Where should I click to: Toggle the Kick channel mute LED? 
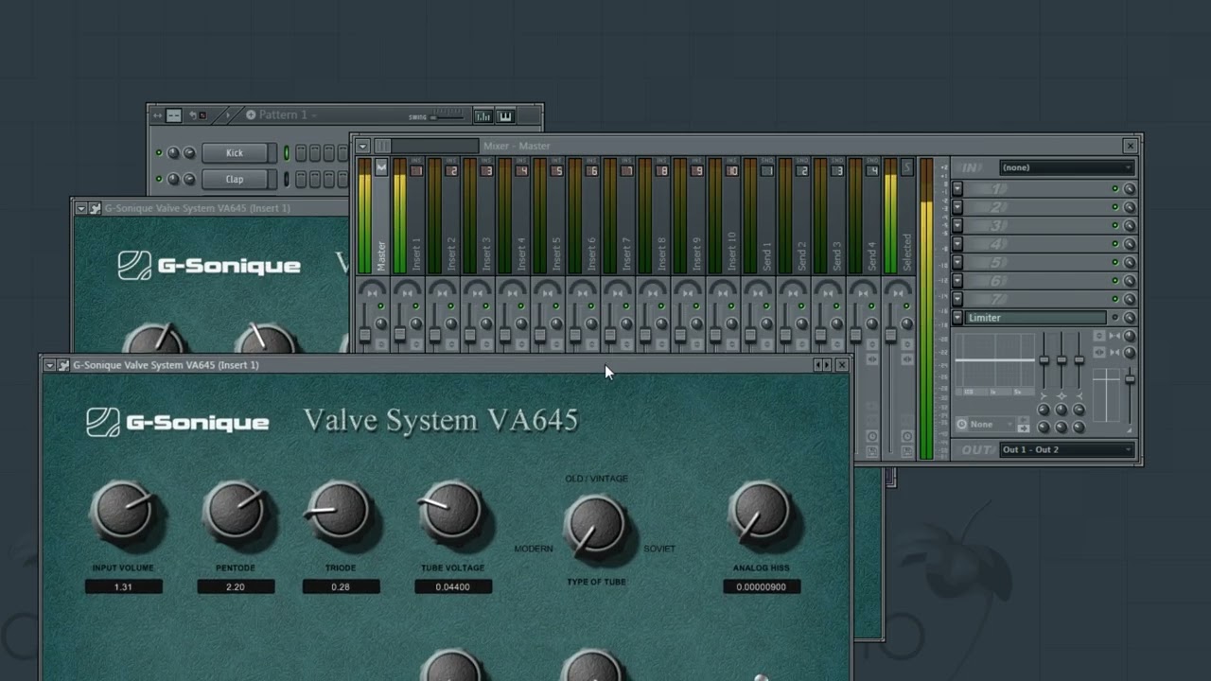(x=159, y=153)
